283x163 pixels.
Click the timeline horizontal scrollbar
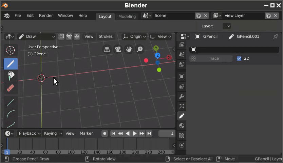point(88,152)
